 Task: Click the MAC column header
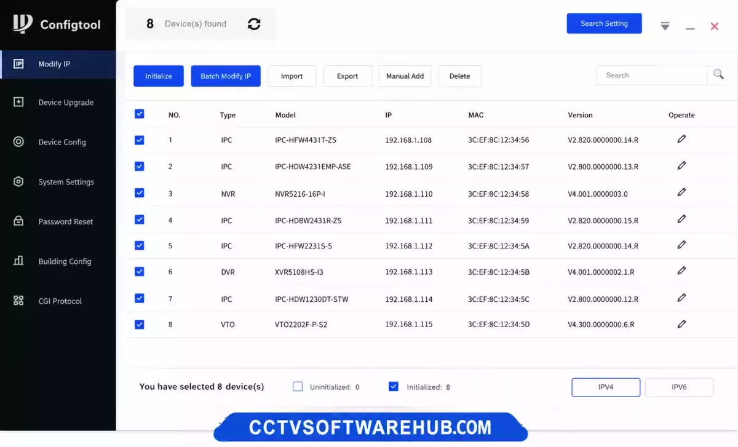[476, 115]
